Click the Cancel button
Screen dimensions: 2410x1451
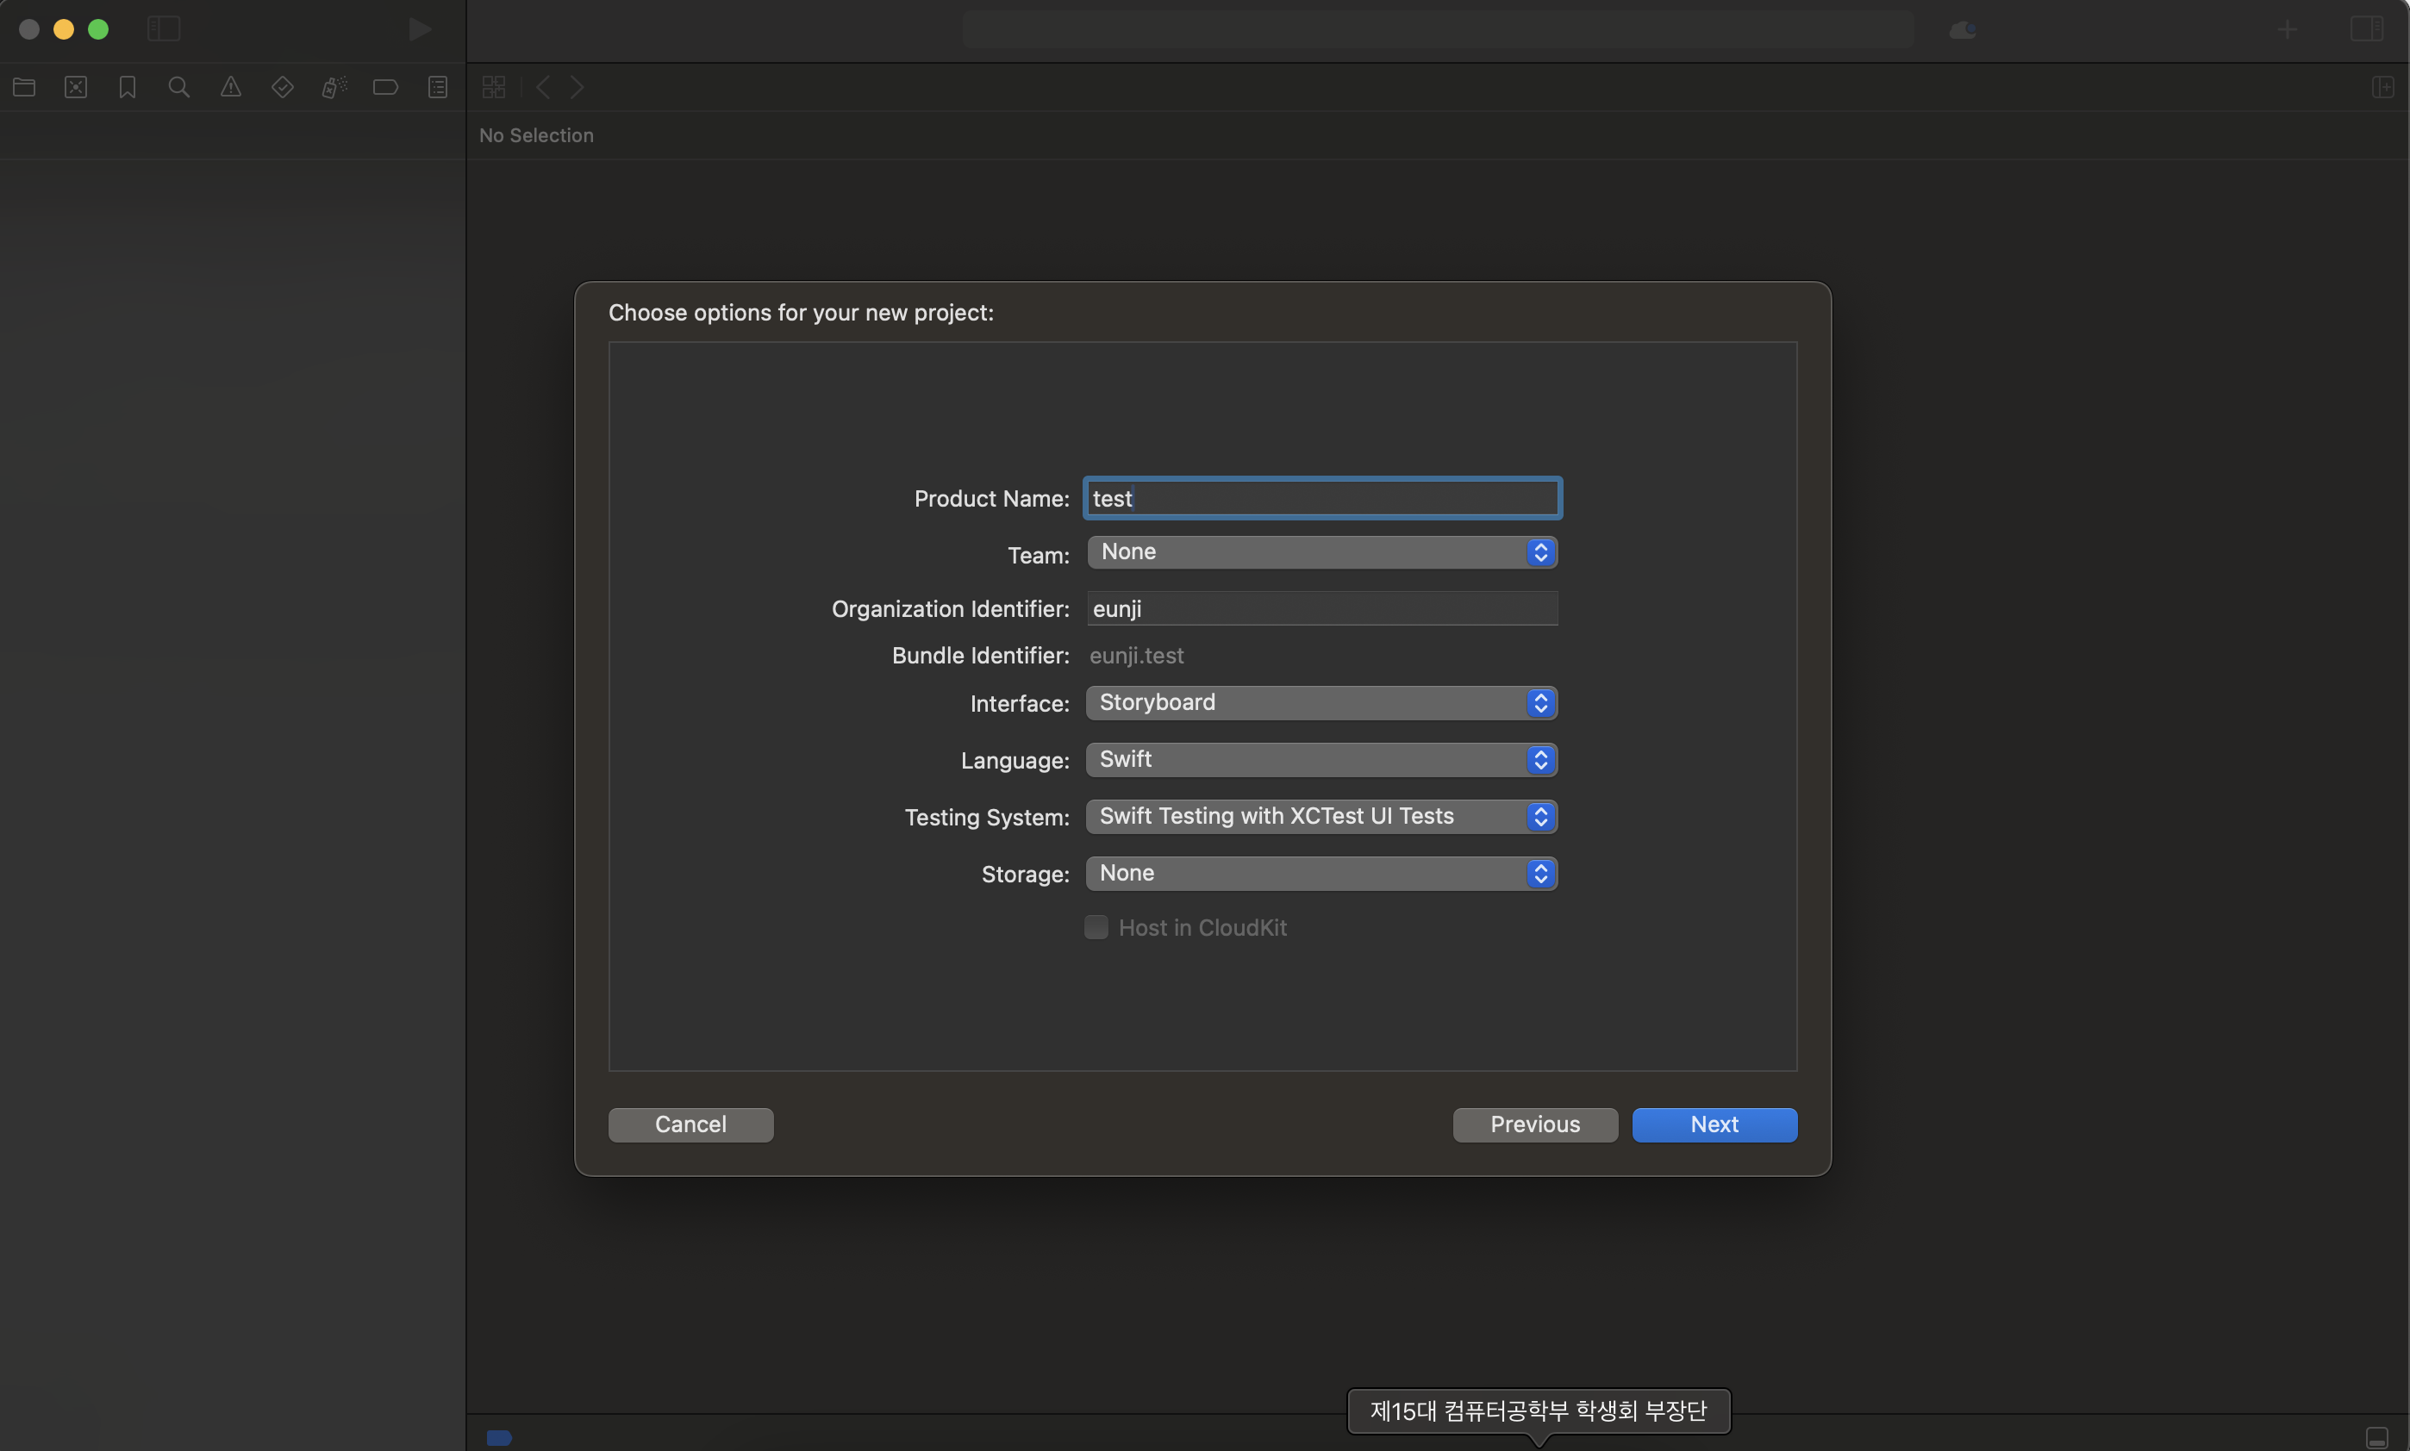(x=690, y=1124)
